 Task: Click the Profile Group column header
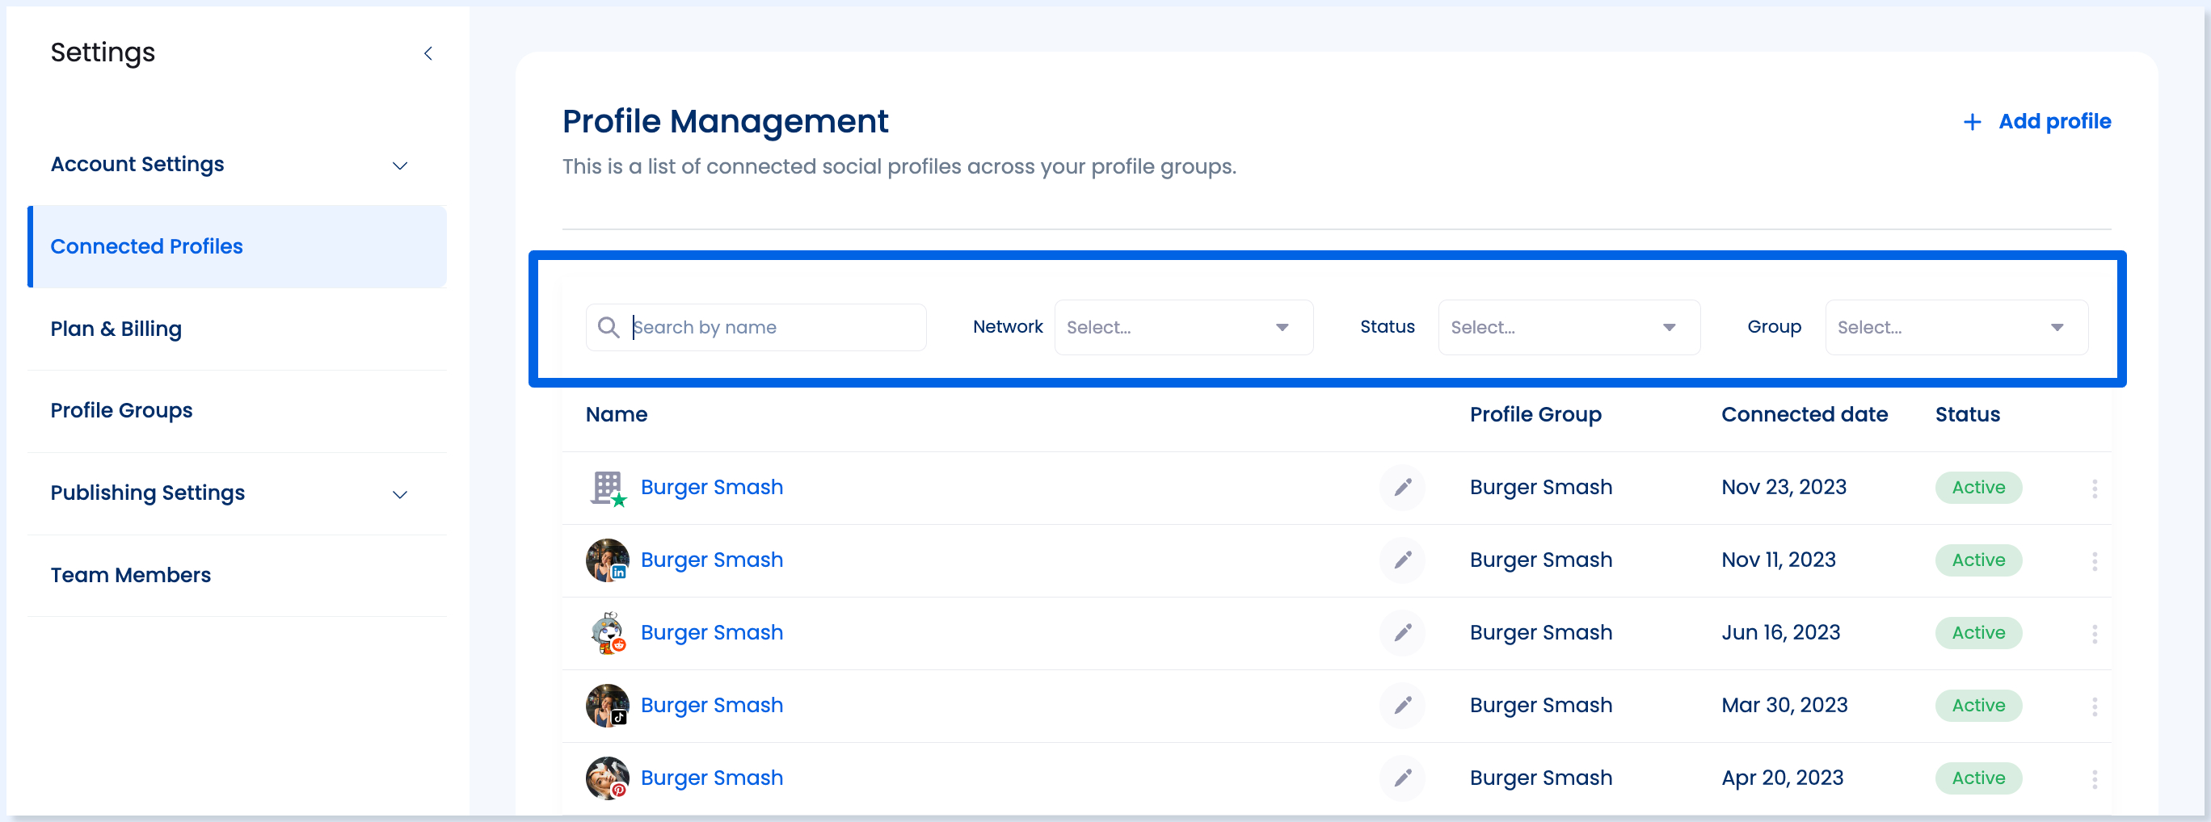click(x=1535, y=415)
